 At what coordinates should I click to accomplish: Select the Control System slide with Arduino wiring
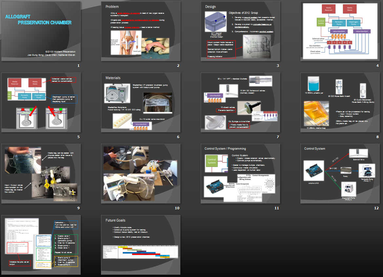340,174
